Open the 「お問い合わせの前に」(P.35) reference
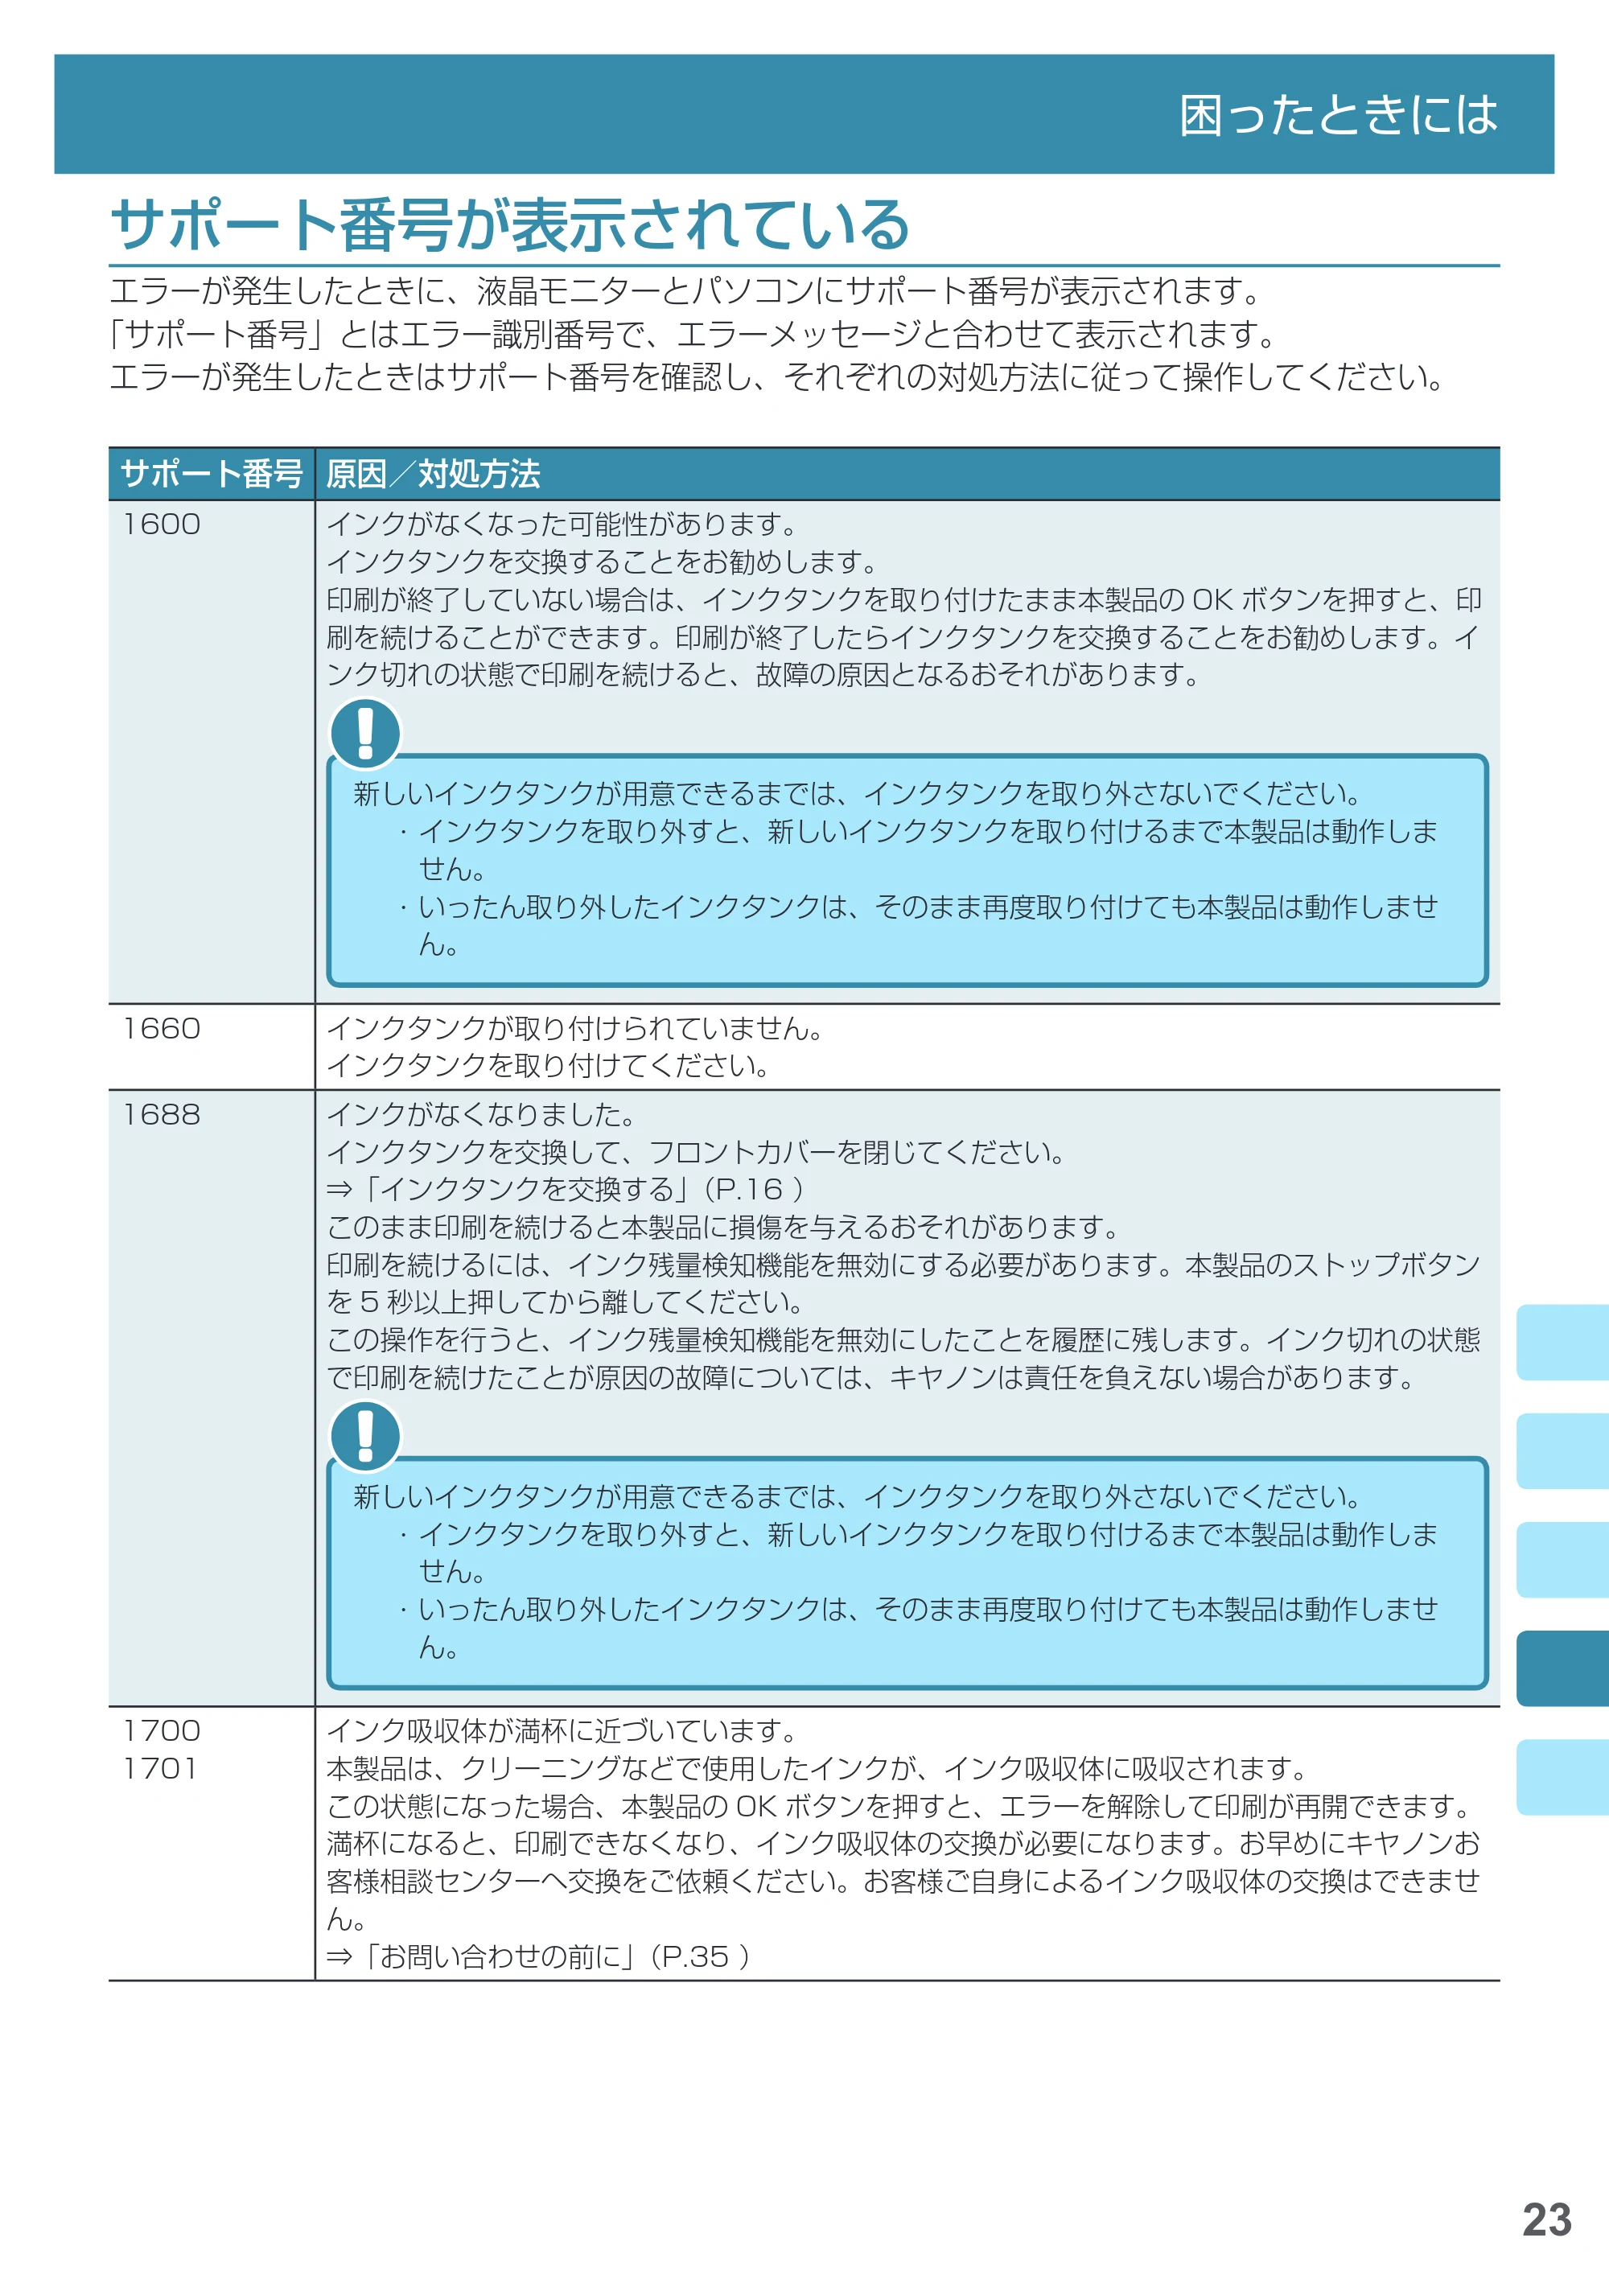 [x=538, y=1956]
